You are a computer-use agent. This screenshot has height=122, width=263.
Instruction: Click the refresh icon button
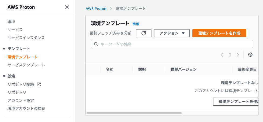pos(144,33)
